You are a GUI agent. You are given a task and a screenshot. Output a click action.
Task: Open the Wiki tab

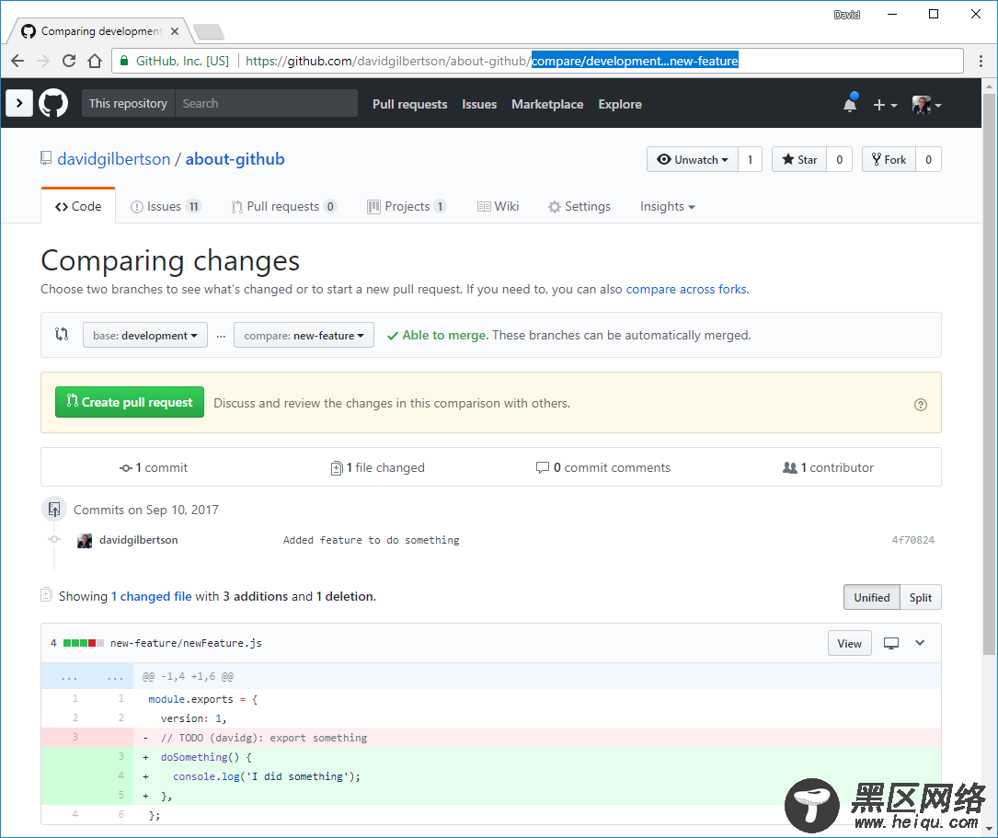[499, 206]
